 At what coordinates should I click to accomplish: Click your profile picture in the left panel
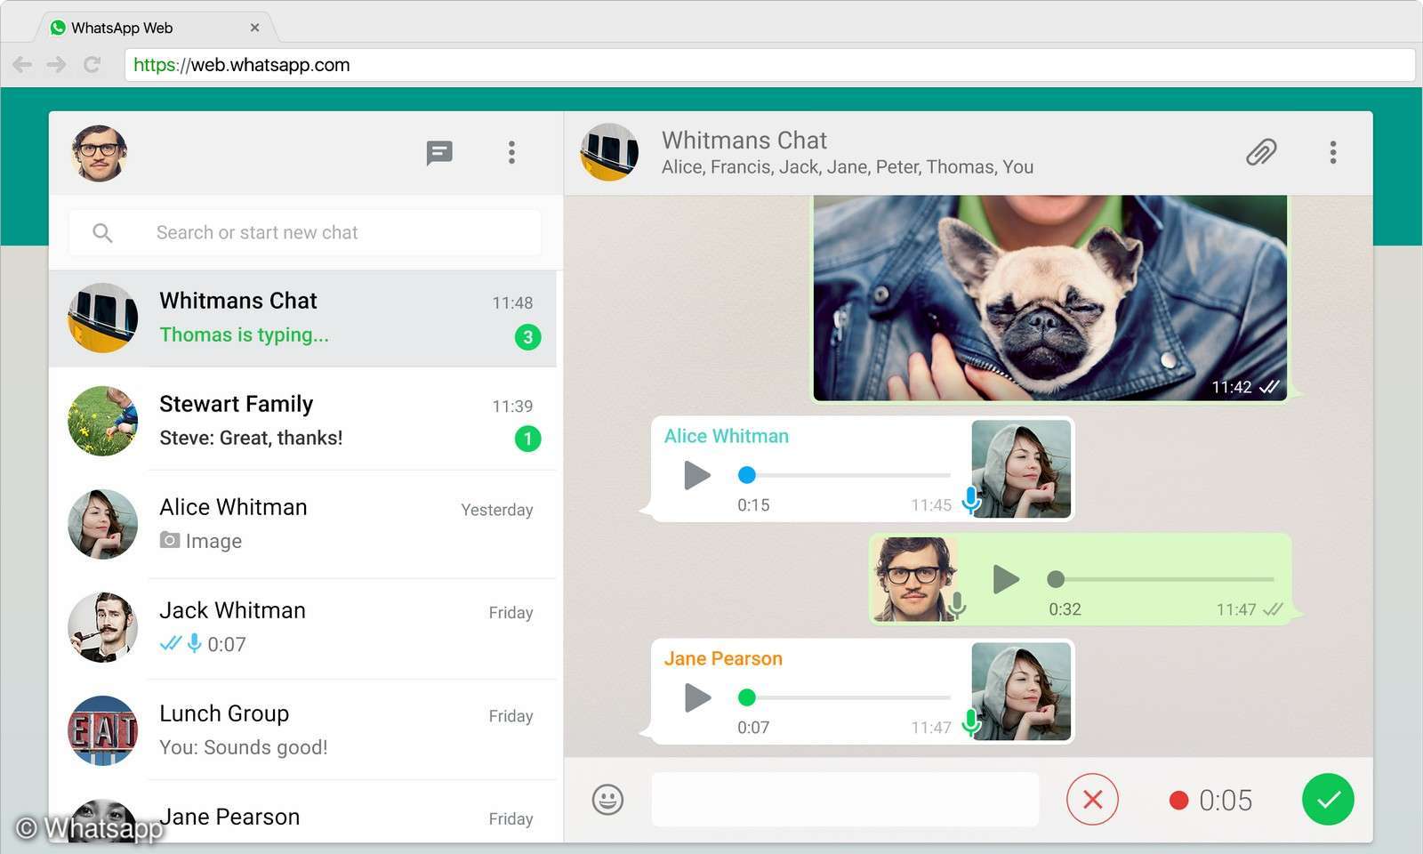[99, 152]
